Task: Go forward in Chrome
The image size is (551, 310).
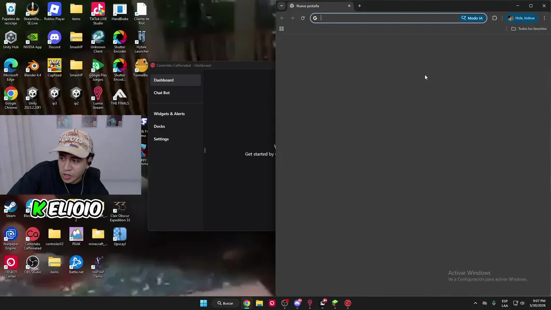Action: [x=292, y=18]
